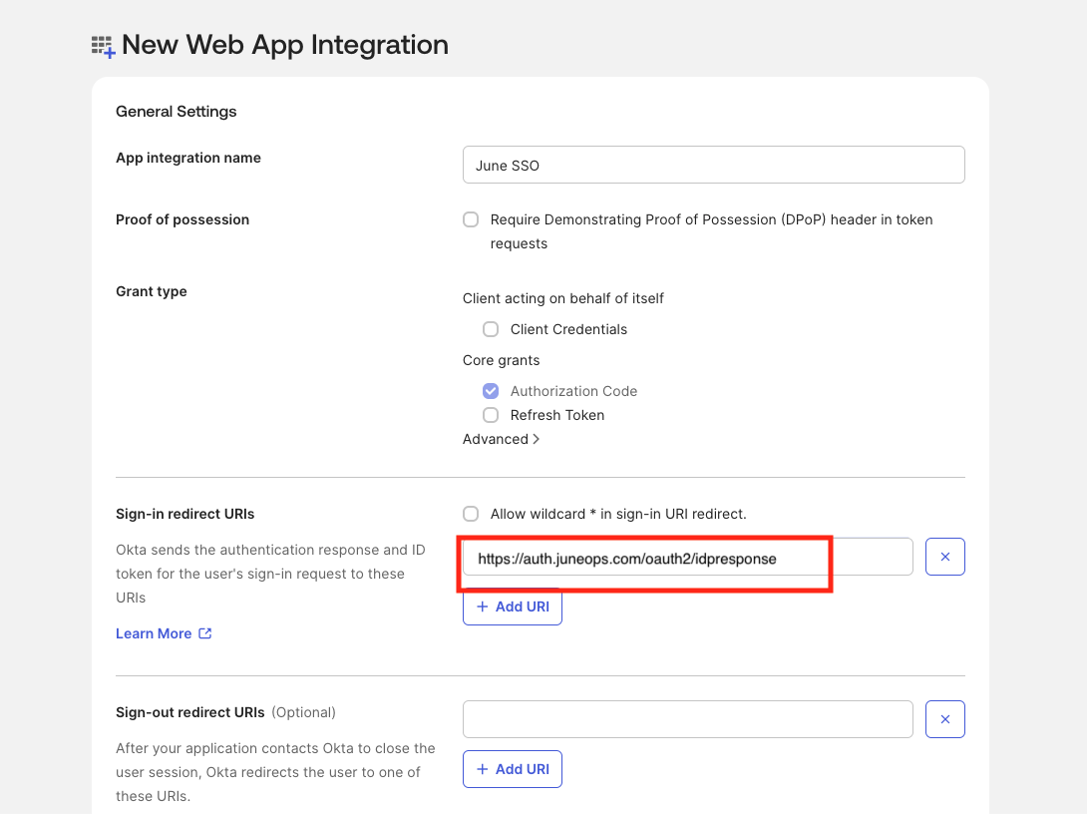Click the external link icon beside Learn More
Screen dimensions: 1087x814
(204, 632)
